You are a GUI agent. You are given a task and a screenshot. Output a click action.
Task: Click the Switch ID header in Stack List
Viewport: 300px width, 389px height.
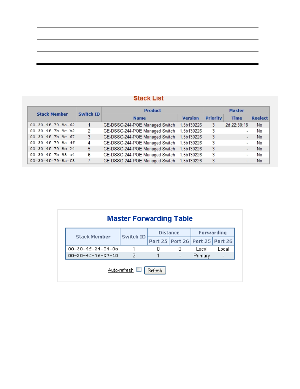point(89,114)
